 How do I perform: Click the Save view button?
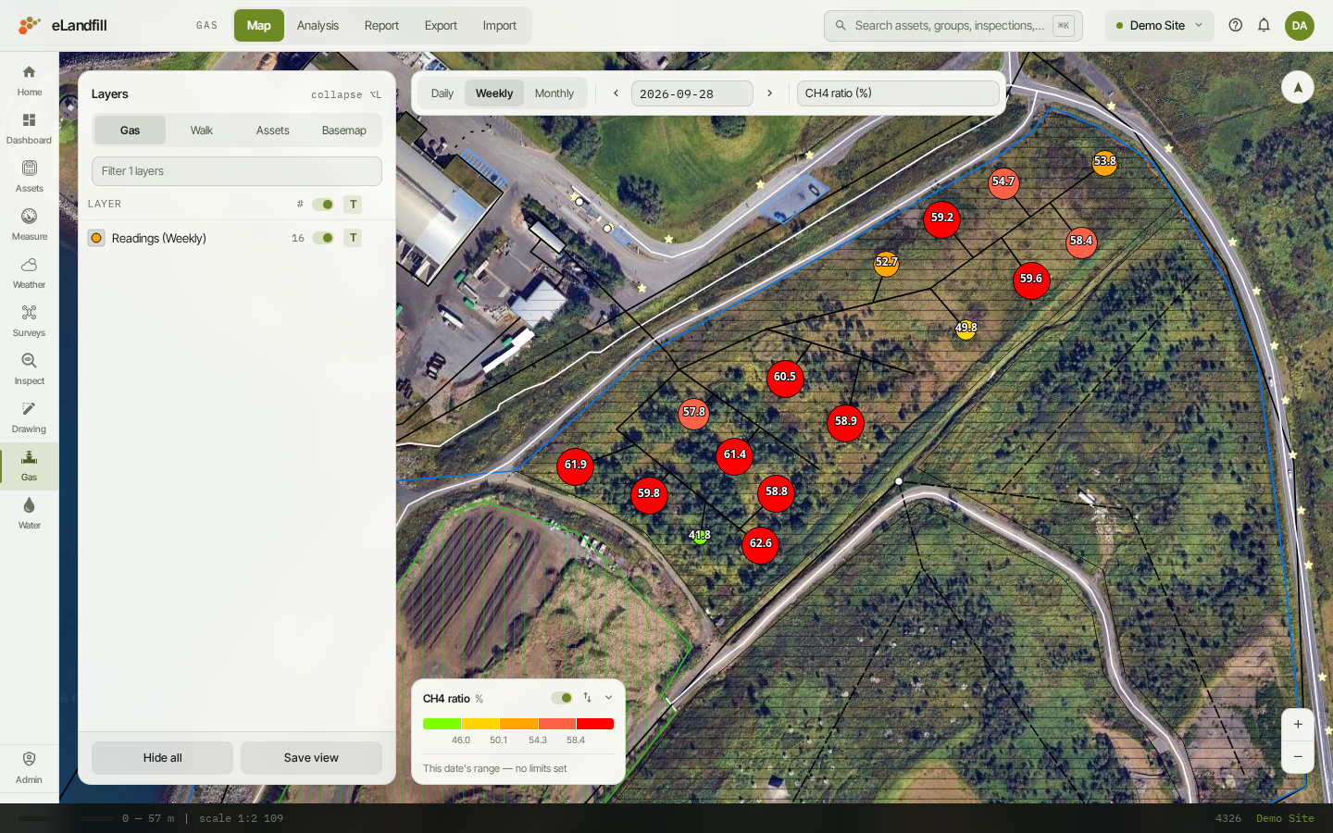click(311, 758)
